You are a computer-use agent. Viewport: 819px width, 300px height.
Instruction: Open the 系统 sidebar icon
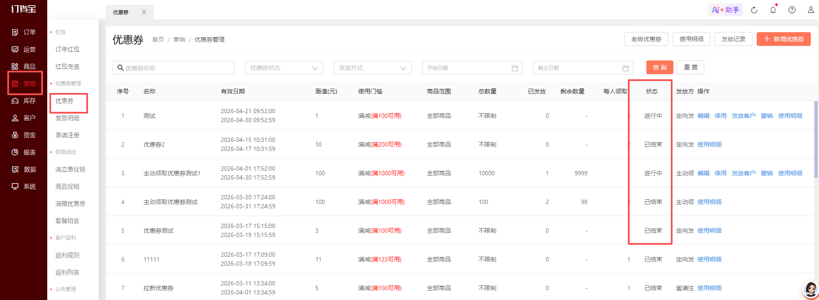click(x=15, y=186)
